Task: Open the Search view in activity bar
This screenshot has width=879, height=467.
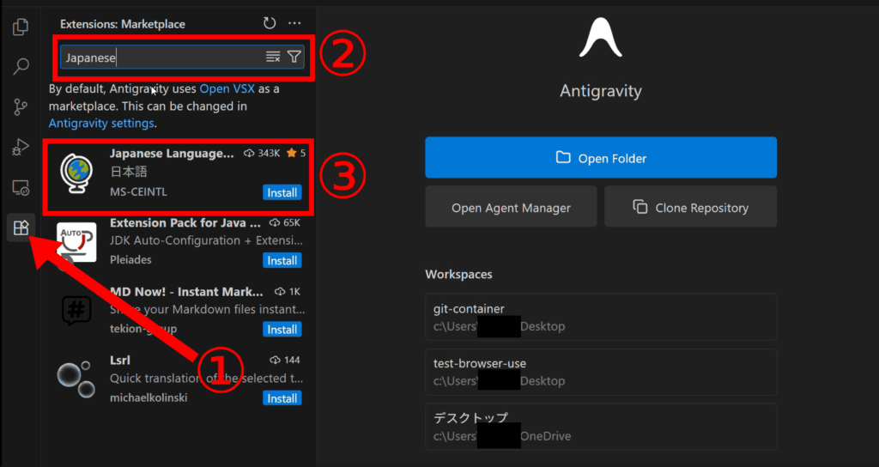Action: (x=21, y=67)
